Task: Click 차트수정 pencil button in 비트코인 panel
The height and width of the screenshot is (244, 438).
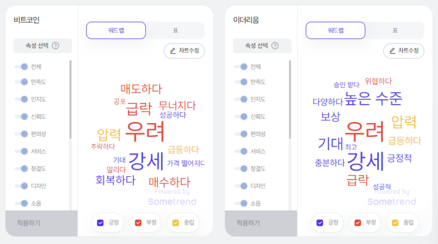Action: coord(185,51)
